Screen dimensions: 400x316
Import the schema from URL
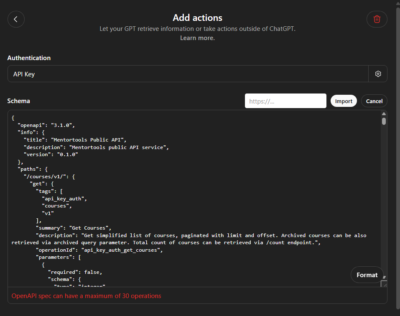(344, 101)
